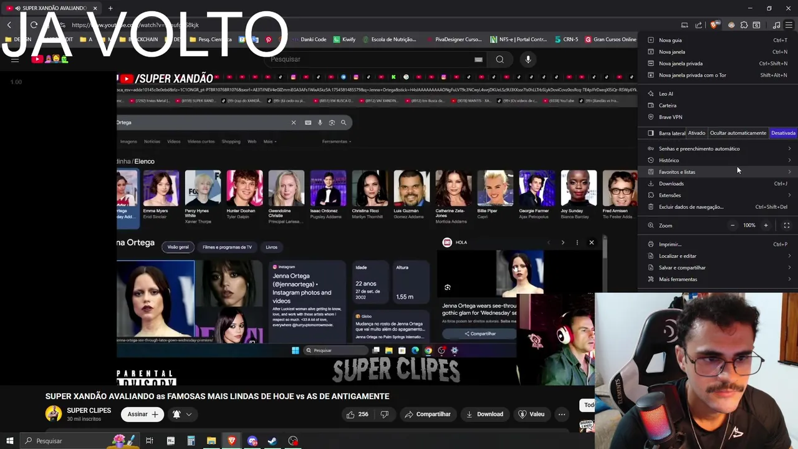Enter fullscreen via the Zoom row icon
798x449 pixels.
[x=786, y=225]
